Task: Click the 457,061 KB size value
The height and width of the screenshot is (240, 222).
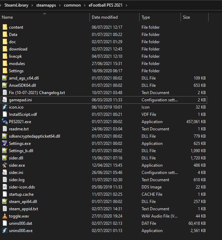Action: (196, 122)
